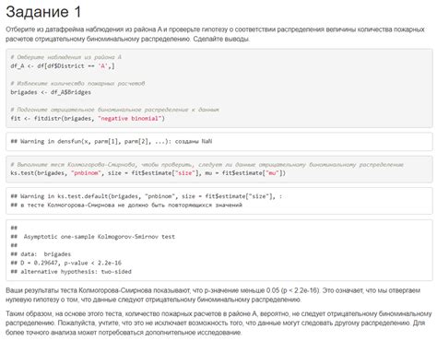Click the task description paragraph about района A
Screen dimensions: 437x341
(x=215, y=34)
